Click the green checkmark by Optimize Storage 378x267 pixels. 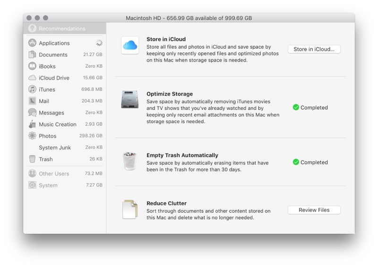pos(296,107)
